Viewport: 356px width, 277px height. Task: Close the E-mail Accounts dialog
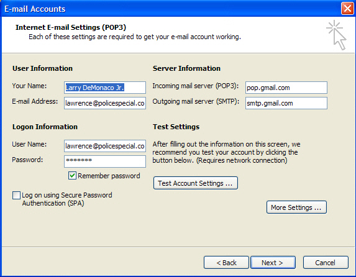pyautogui.click(x=347, y=9)
